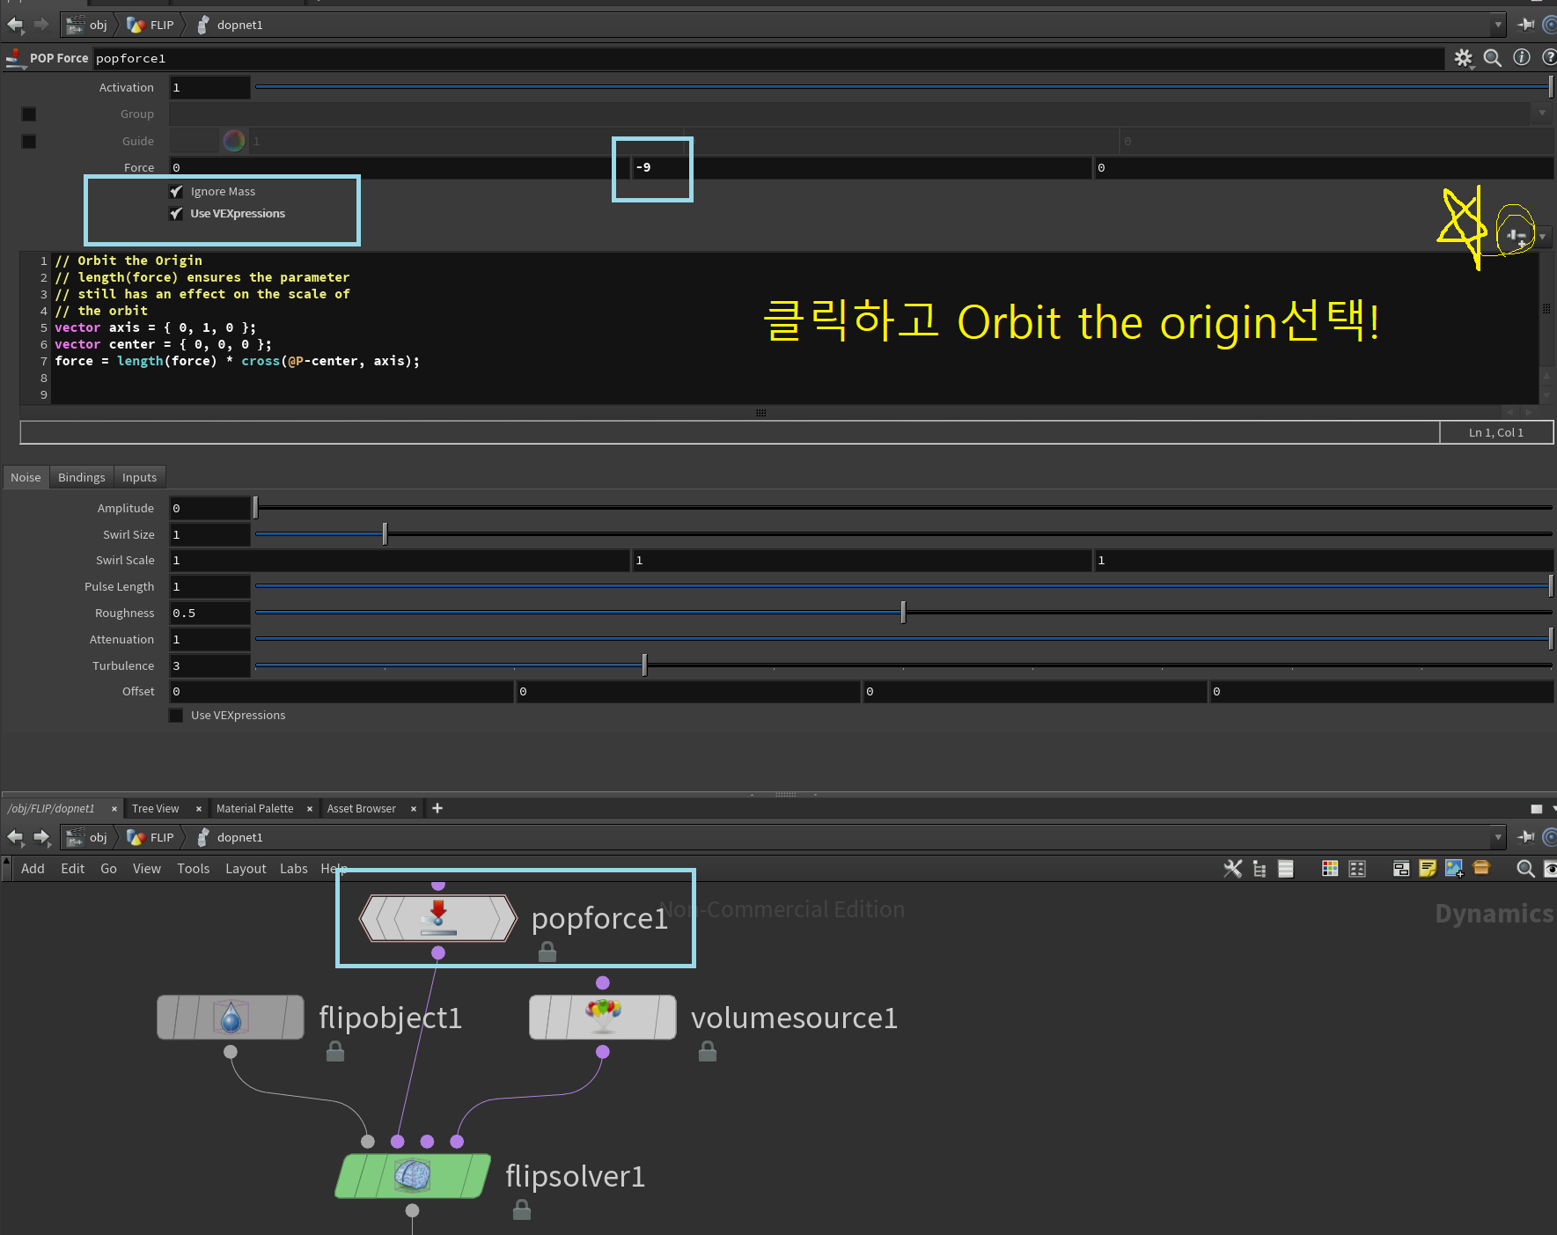This screenshot has height=1235, width=1557.
Task: Click the Turbulence slider handle
Action: (x=644, y=665)
